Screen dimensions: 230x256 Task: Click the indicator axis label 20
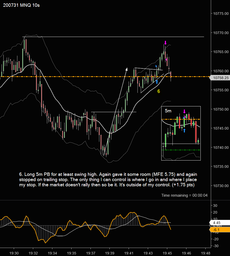coord(215,212)
